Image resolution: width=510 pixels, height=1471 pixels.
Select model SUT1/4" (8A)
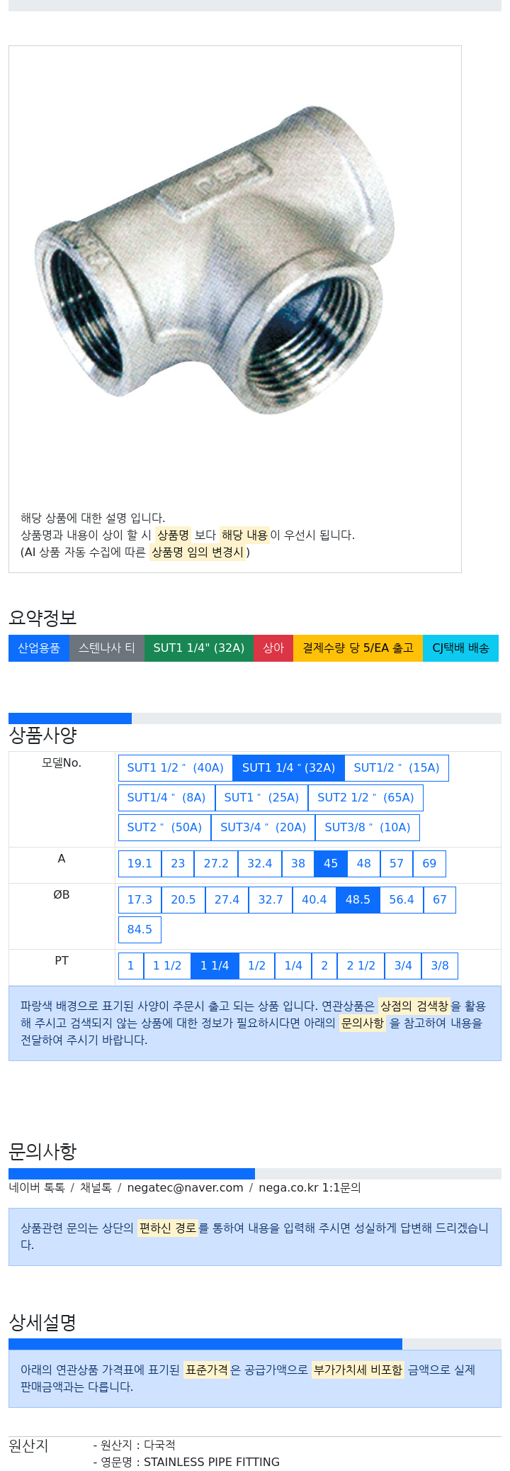pos(166,798)
